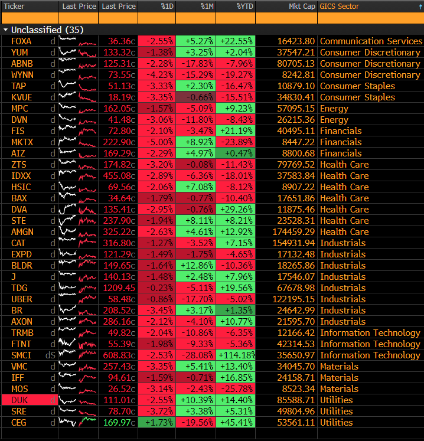
Task: Select the AMGN ticker
Action: pyautogui.click(x=22, y=232)
